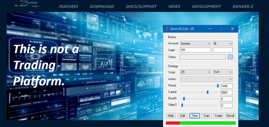The height and width of the screenshot is (127, 269).
Task: Click the Trade button
Action: (218, 116)
